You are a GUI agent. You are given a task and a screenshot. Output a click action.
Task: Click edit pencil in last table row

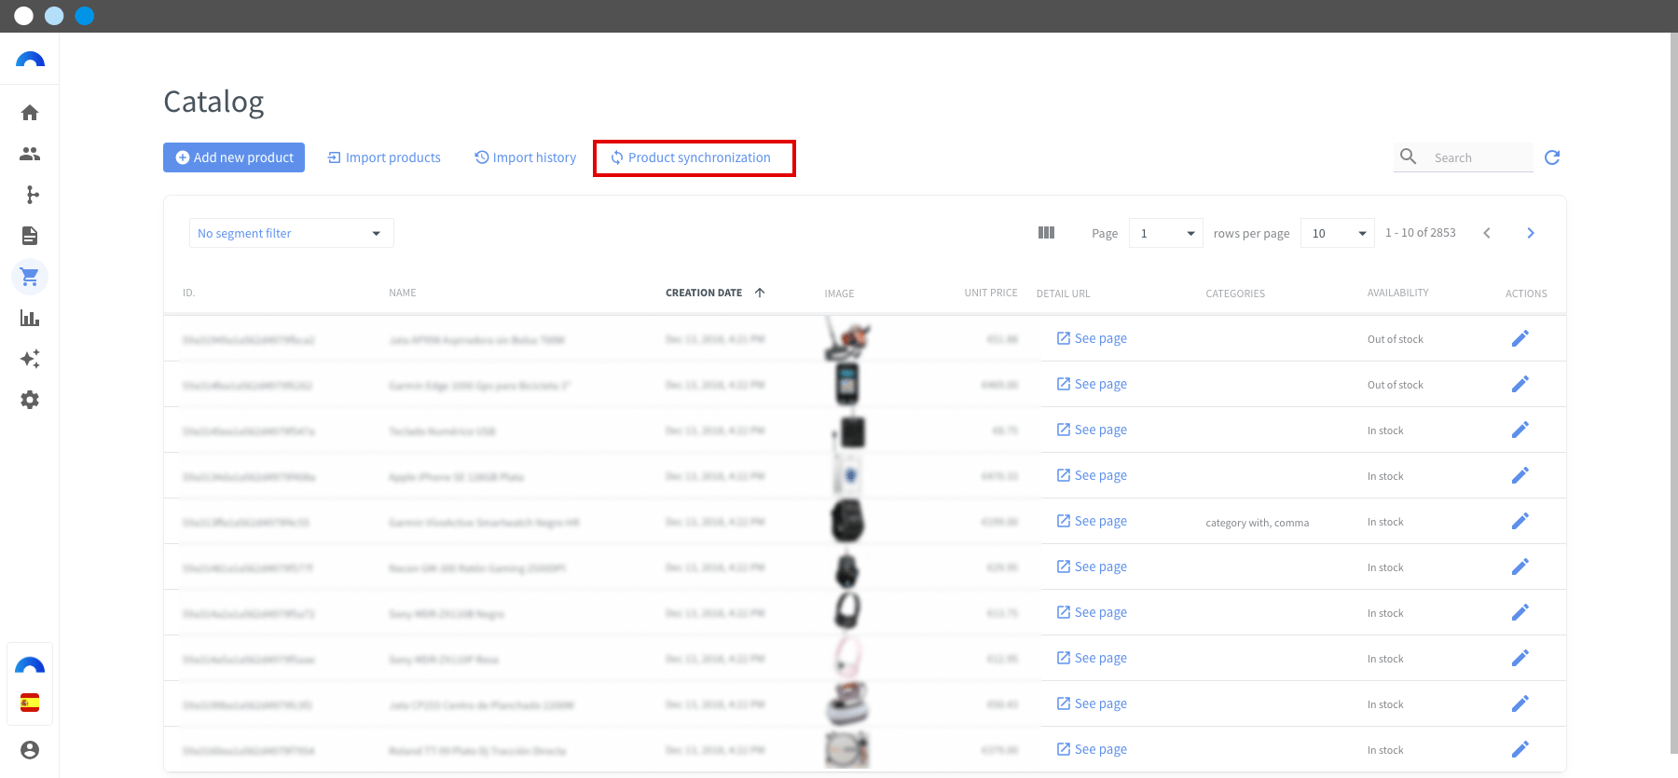1520,749
